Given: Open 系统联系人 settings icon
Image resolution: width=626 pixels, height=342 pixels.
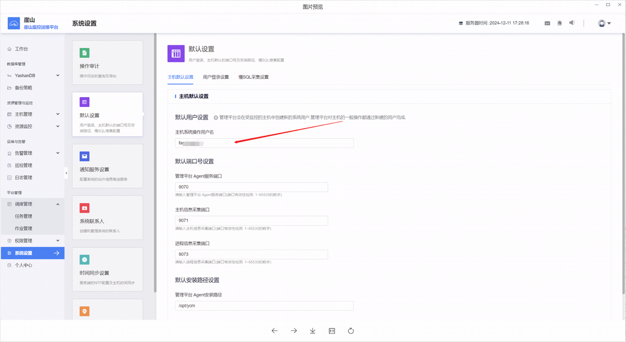Looking at the screenshot, I should pyautogui.click(x=85, y=207).
